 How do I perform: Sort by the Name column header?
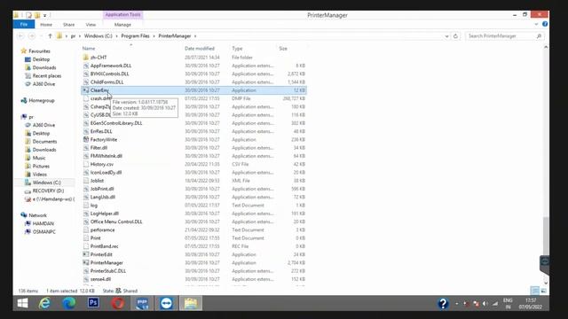(x=89, y=49)
